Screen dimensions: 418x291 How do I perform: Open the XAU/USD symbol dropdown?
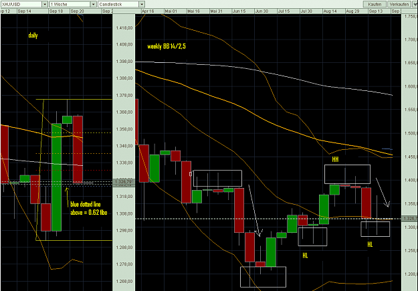point(24,4)
